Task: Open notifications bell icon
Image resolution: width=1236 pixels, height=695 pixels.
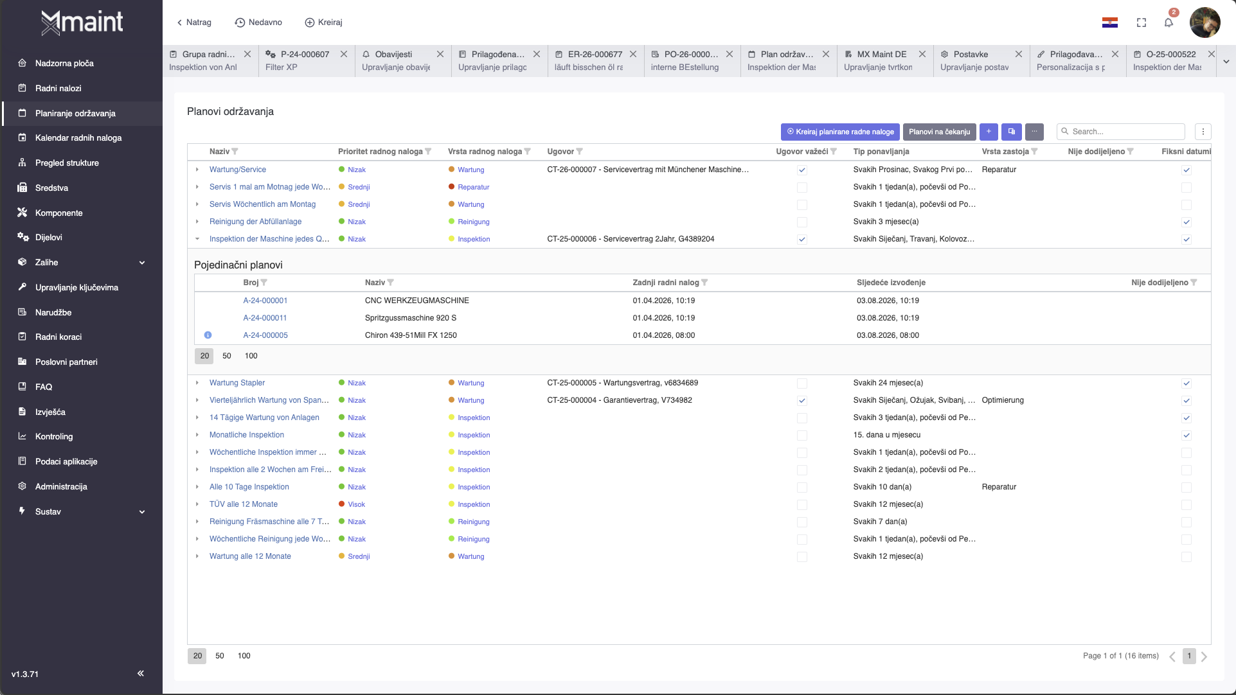Action: coord(1169,22)
